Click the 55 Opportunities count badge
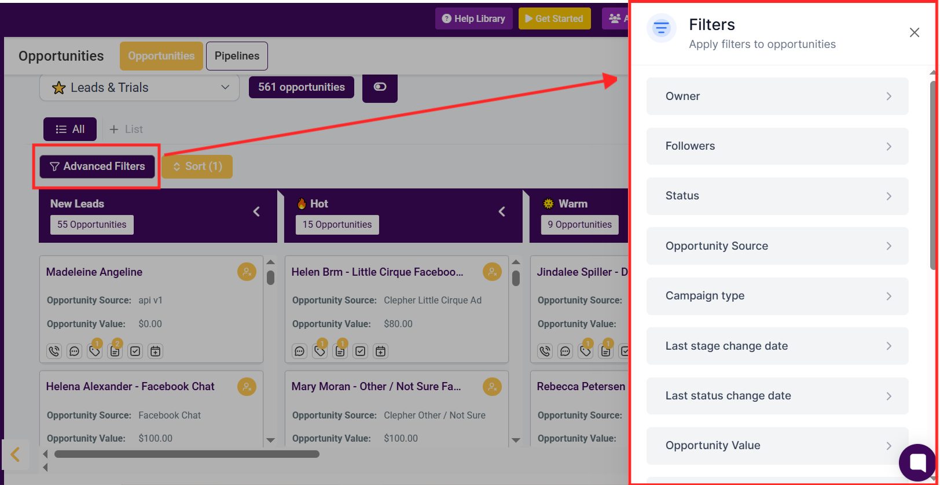 click(92, 225)
